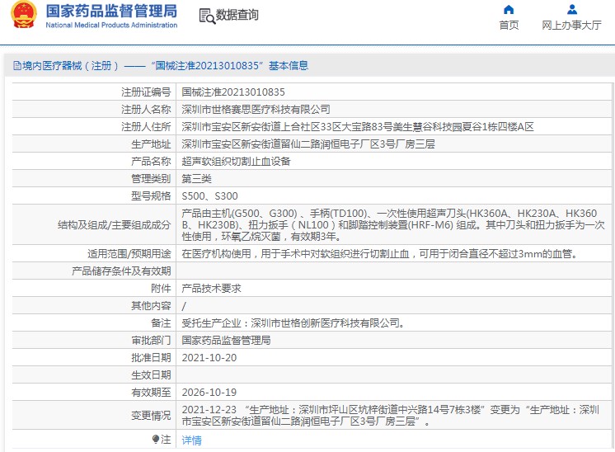This screenshot has width=615, height=452.
Task: Click the 产品名称 label
Action: [151, 162]
